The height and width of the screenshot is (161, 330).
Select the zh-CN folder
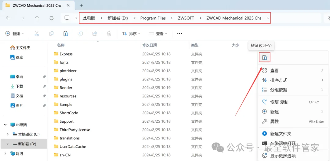coord(62,155)
